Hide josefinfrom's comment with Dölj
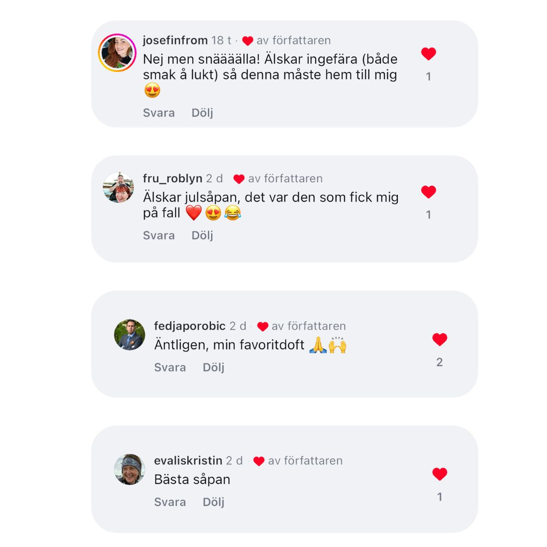The image size is (547, 547). tap(202, 113)
